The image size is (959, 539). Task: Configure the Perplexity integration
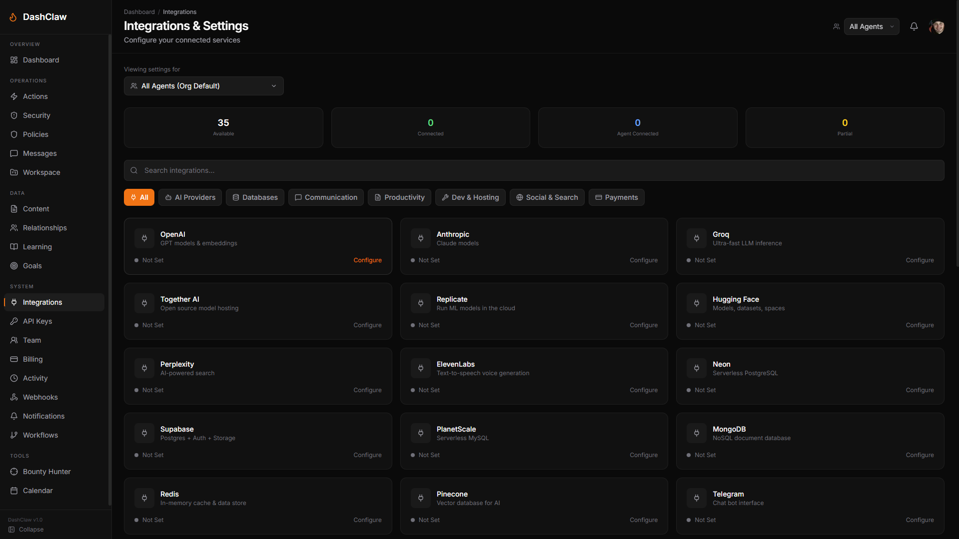click(x=367, y=390)
